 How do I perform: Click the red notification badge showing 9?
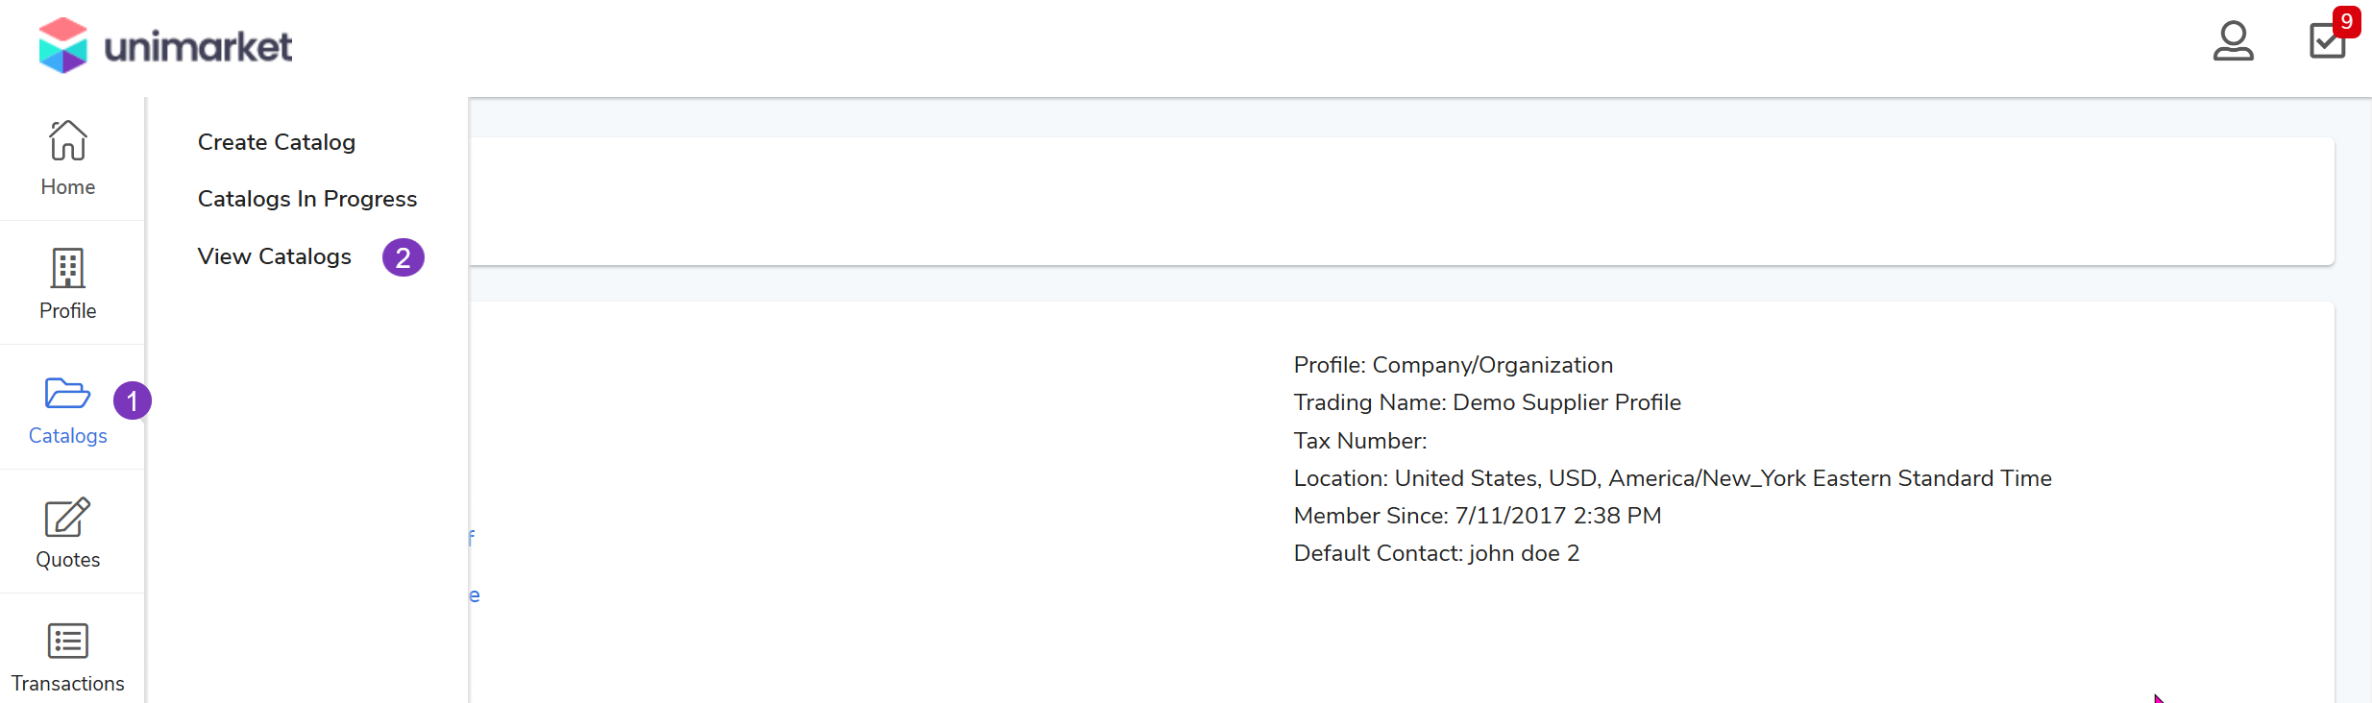pos(2347,21)
